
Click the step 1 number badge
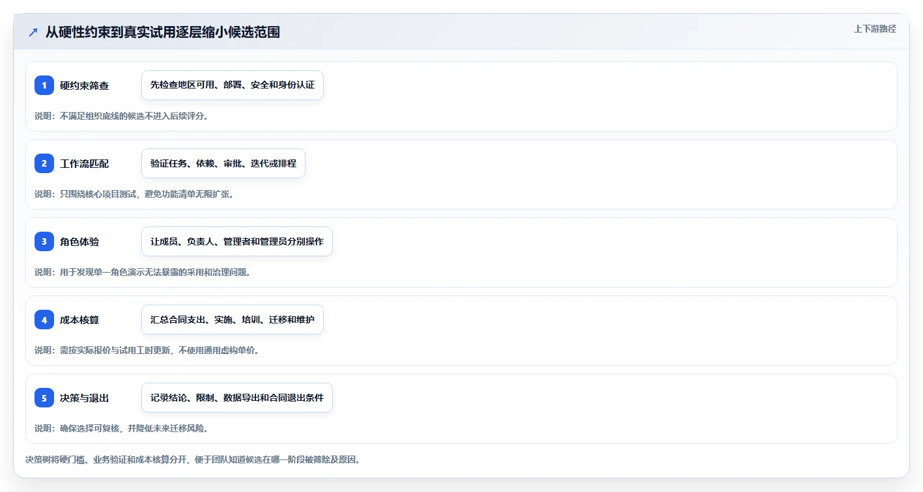(x=44, y=85)
